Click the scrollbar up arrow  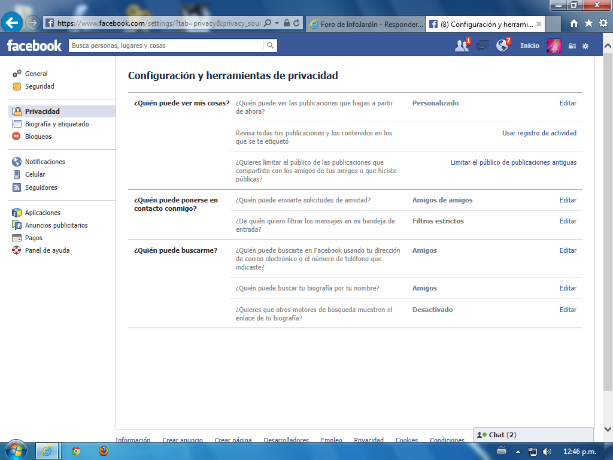pos(608,46)
